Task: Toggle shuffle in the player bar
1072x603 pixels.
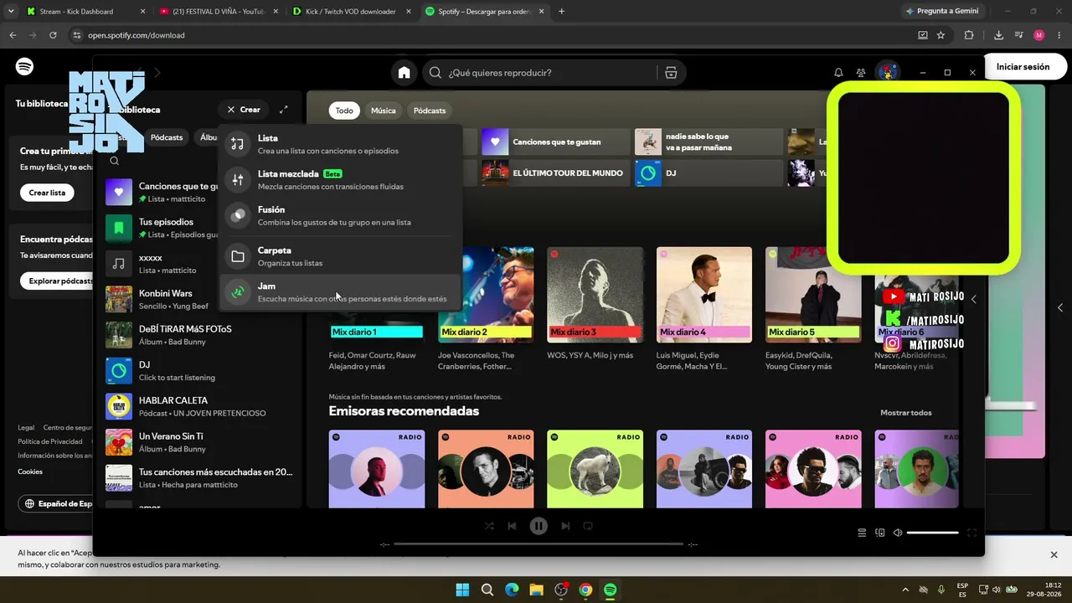Action: [x=489, y=526]
